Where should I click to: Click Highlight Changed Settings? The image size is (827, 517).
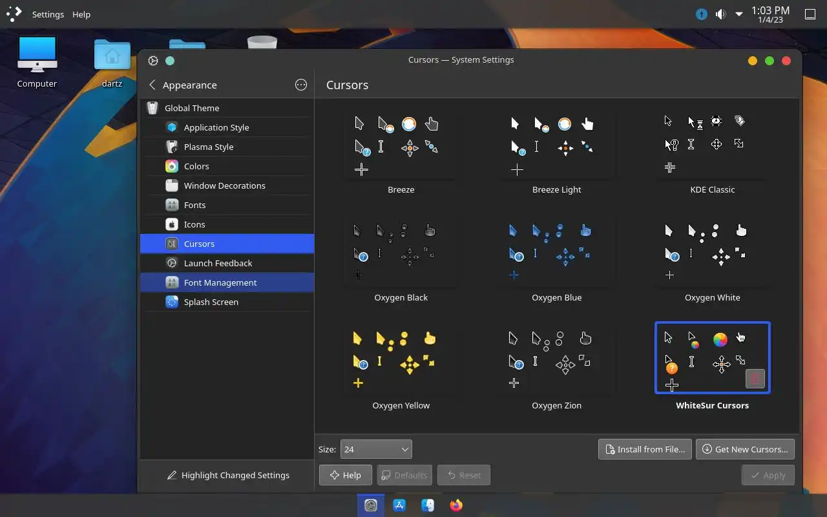[227, 475]
